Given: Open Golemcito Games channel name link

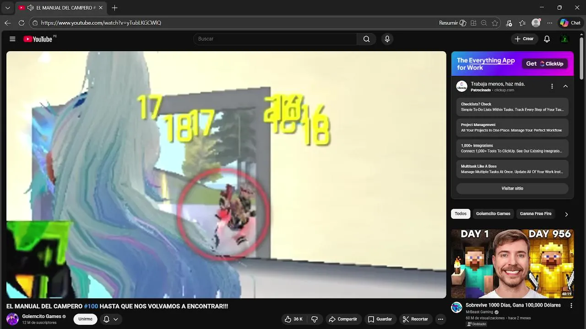Looking at the screenshot, I should point(42,316).
